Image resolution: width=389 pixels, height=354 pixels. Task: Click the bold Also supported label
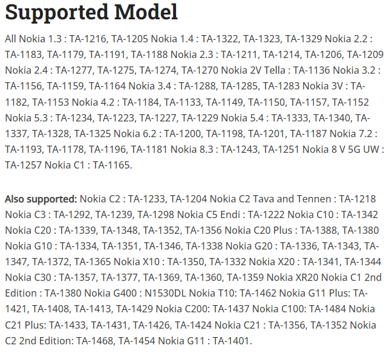click(x=41, y=198)
